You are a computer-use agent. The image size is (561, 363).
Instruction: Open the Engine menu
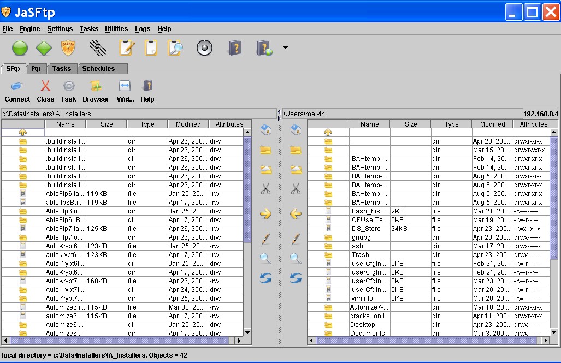29,28
